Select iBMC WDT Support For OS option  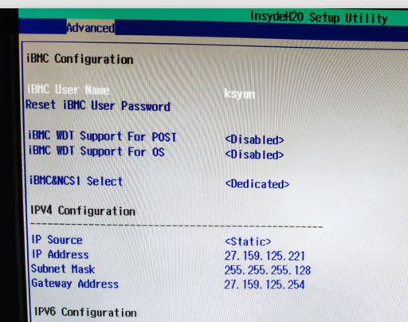point(96,151)
